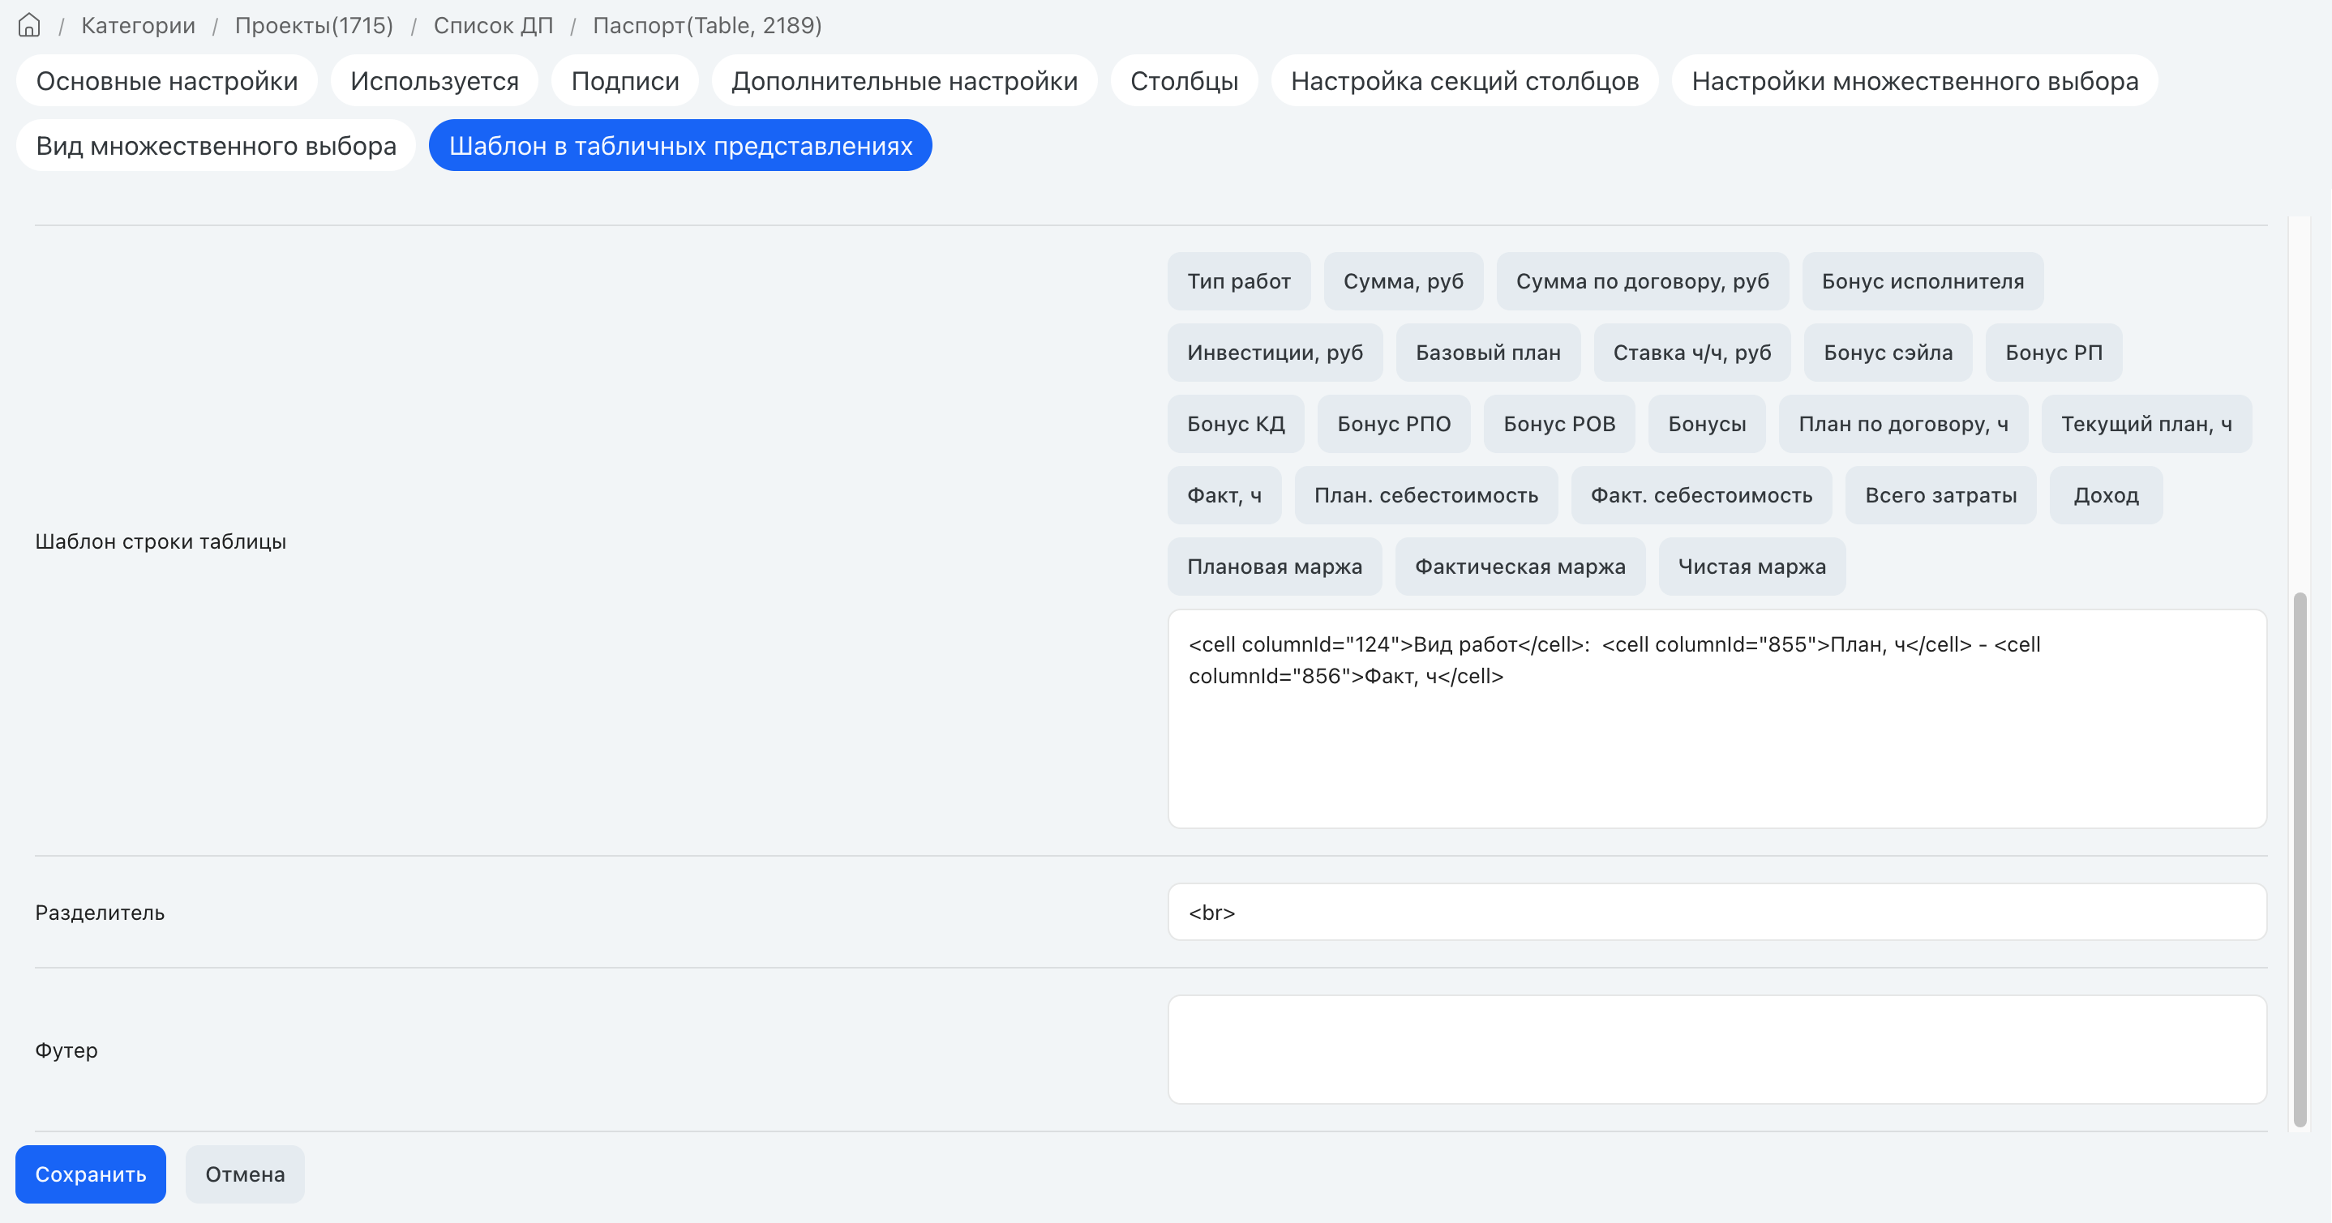Cancel with the Отмена button
Screen dimensions: 2332x1223
coord(246,1175)
